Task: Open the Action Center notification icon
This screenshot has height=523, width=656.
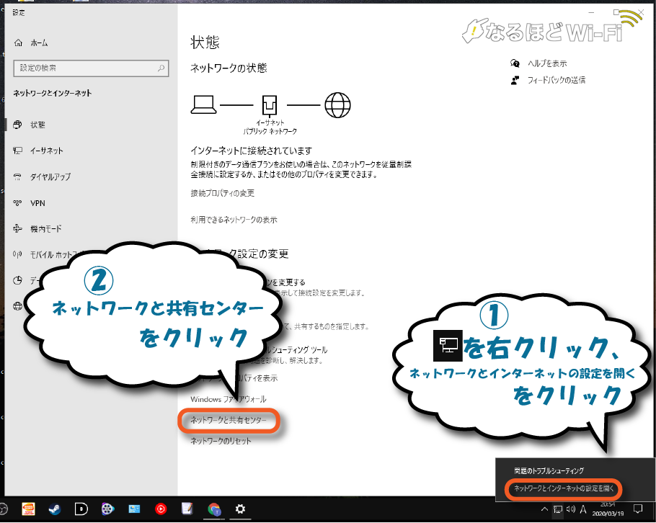Action: (x=638, y=509)
